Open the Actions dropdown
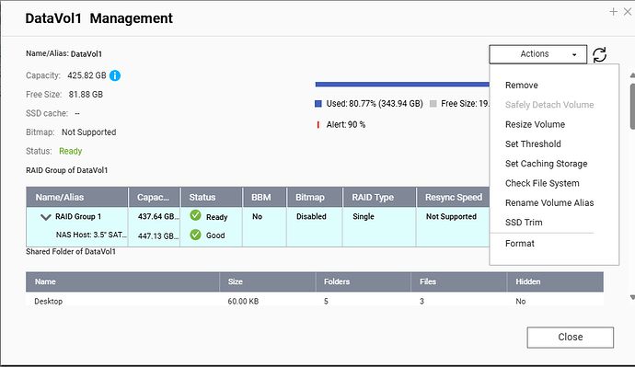Image resolution: width=635 pixels, height=367 pixels. [x=537, y=54]
